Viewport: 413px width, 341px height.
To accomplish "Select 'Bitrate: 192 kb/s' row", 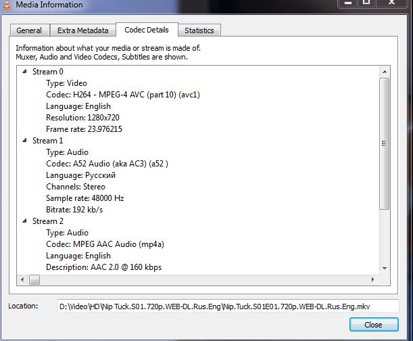I will 74,210.
